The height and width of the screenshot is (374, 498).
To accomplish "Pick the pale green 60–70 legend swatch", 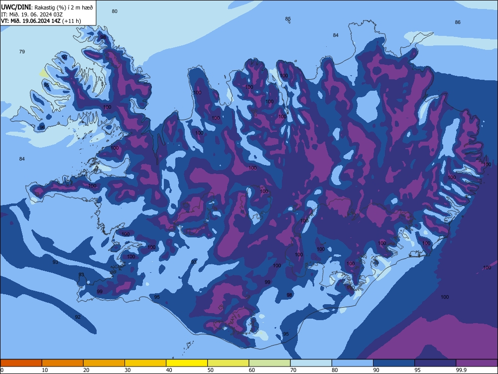I will point(269,363).
